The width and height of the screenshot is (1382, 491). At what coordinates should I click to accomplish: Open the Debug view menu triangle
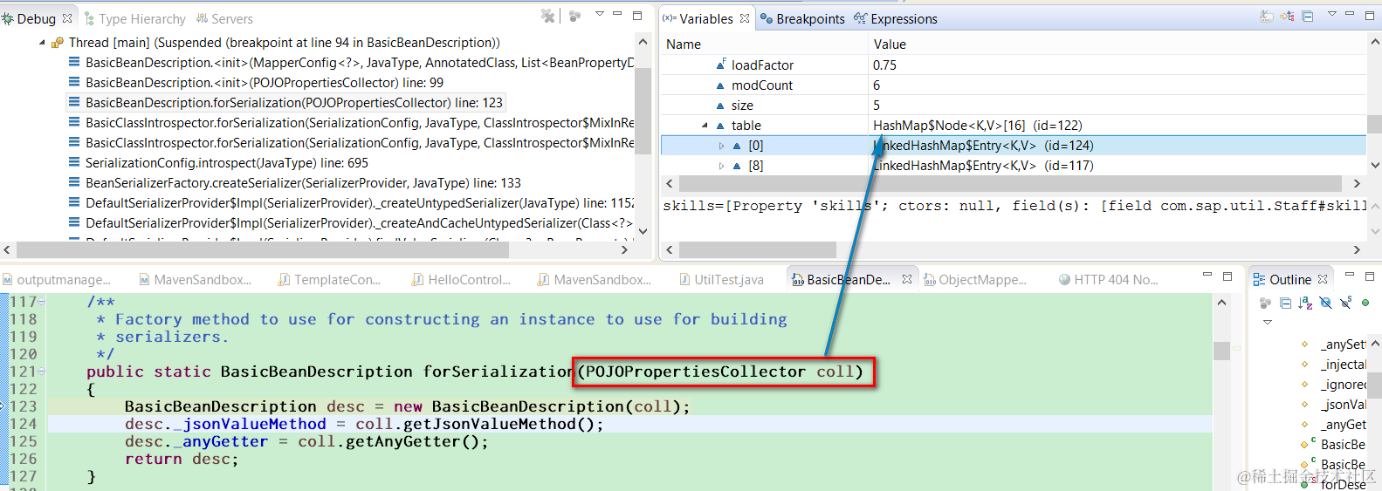[x=599, y=14]
